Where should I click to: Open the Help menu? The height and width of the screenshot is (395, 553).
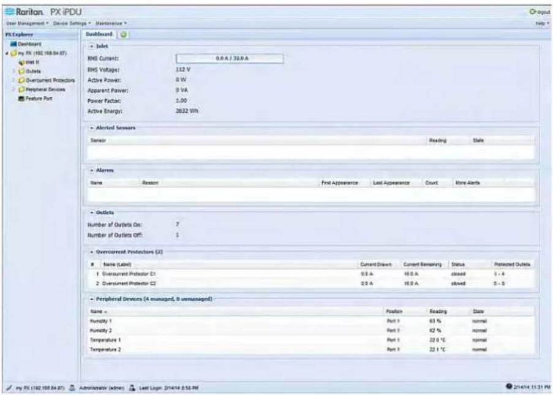tap(543, 23)
